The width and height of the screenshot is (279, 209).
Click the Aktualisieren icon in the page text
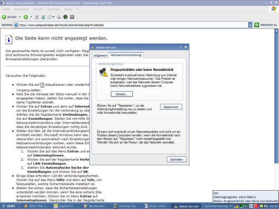pos(42,85)
